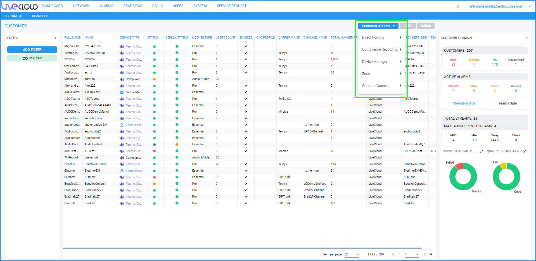Open the Device Manager submenu
Image resolution: width=536 pixels, height=261 pixels.
click(x=381, y=62)
